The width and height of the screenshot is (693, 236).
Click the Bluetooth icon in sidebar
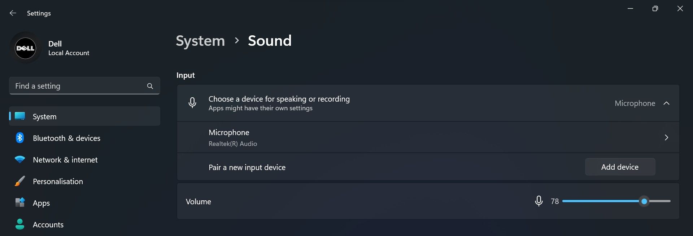coord(20,138)
